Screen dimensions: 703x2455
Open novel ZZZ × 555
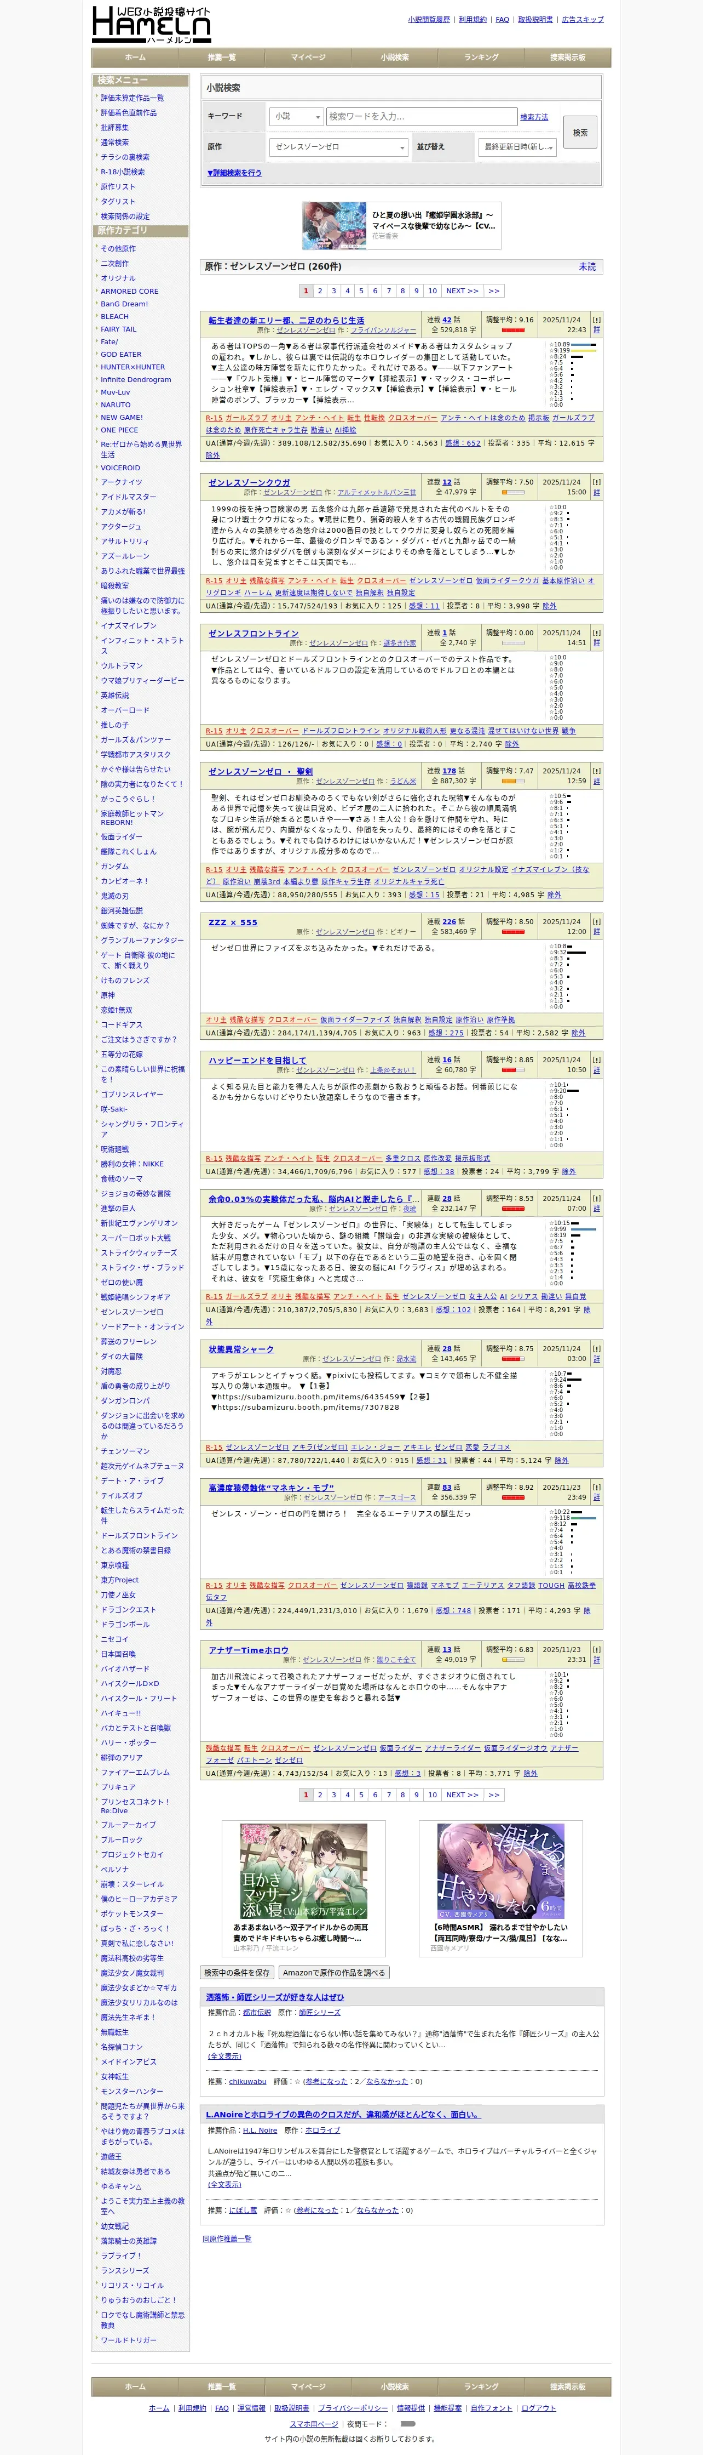(x=233, y=921)
